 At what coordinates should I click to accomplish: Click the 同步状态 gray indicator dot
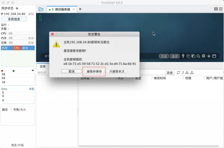tap(17, 8)
